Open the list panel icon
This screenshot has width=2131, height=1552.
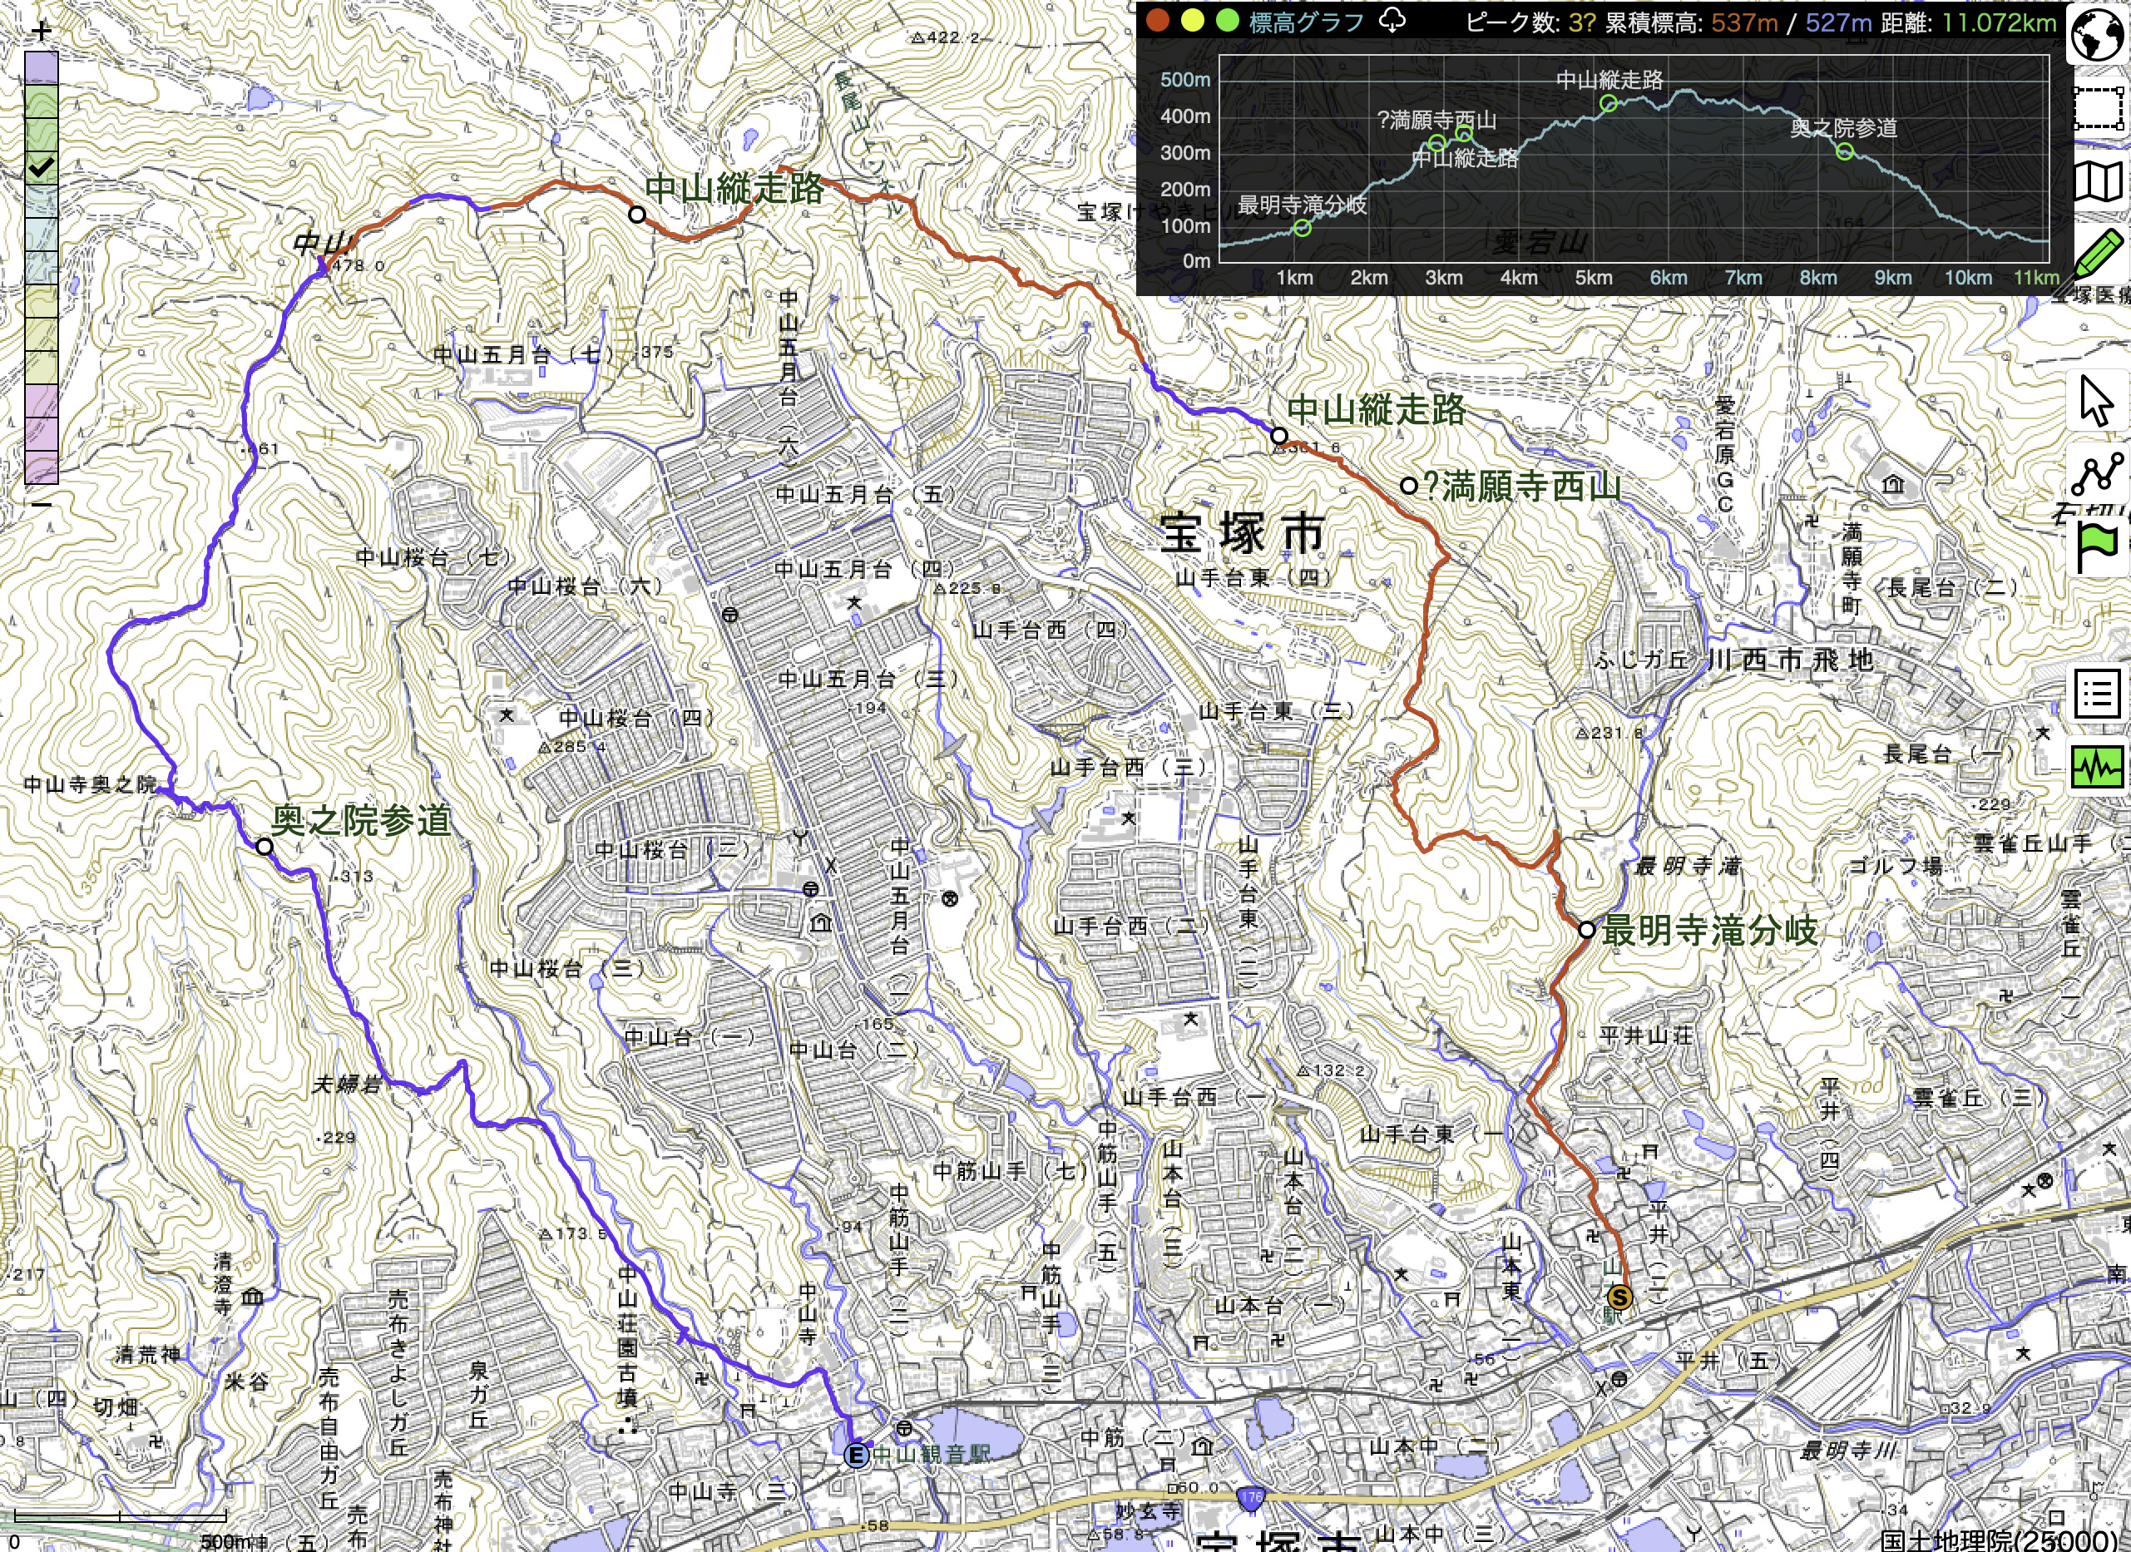coord(2097,694)
